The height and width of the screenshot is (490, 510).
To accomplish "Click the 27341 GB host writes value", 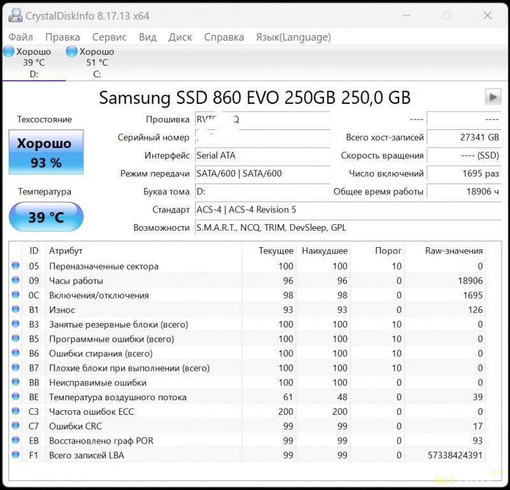I will tap(464, 137).
